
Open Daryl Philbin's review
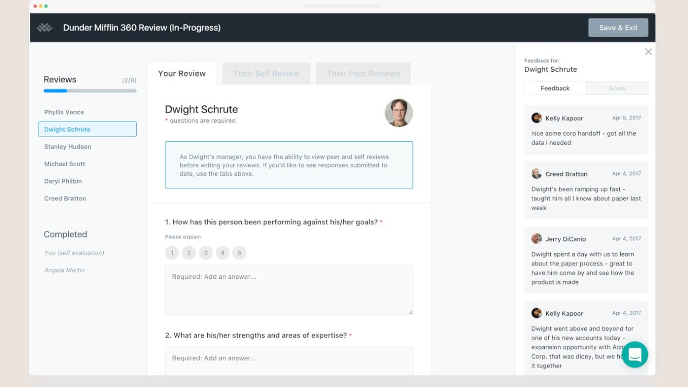pos(63,181)
